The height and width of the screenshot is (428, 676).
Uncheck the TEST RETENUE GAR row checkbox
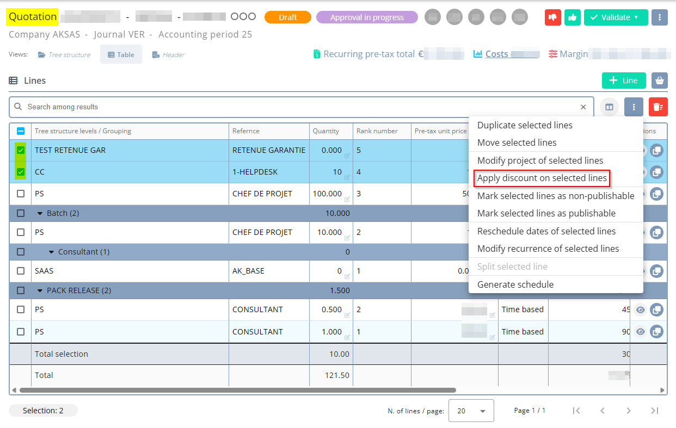click(x=21, y=150)
